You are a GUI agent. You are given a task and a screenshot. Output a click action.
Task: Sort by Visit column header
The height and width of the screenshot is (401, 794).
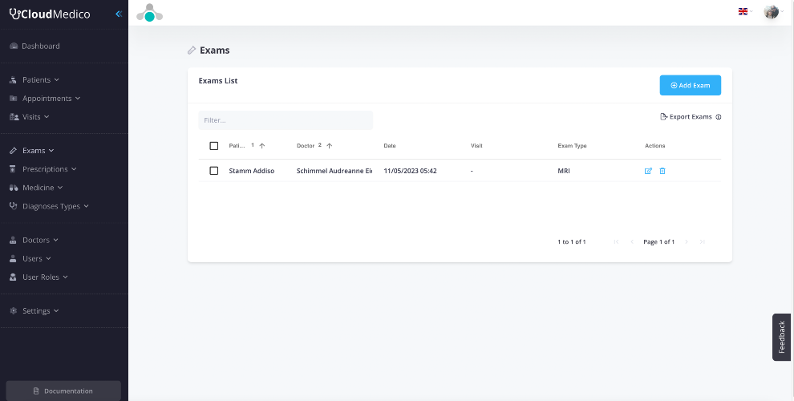pos(476,146)
